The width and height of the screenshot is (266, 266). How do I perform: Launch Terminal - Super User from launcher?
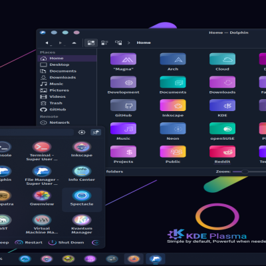[42, 151]
